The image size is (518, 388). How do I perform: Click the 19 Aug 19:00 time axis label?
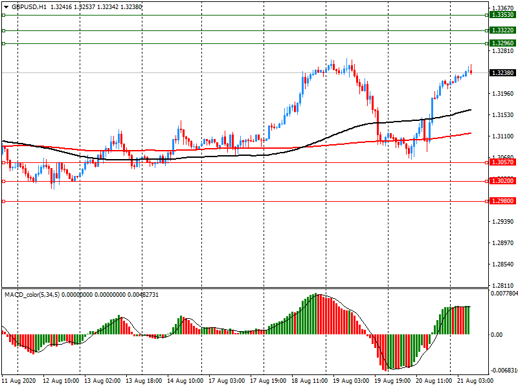pyautogui.click(x=392, y=381)
